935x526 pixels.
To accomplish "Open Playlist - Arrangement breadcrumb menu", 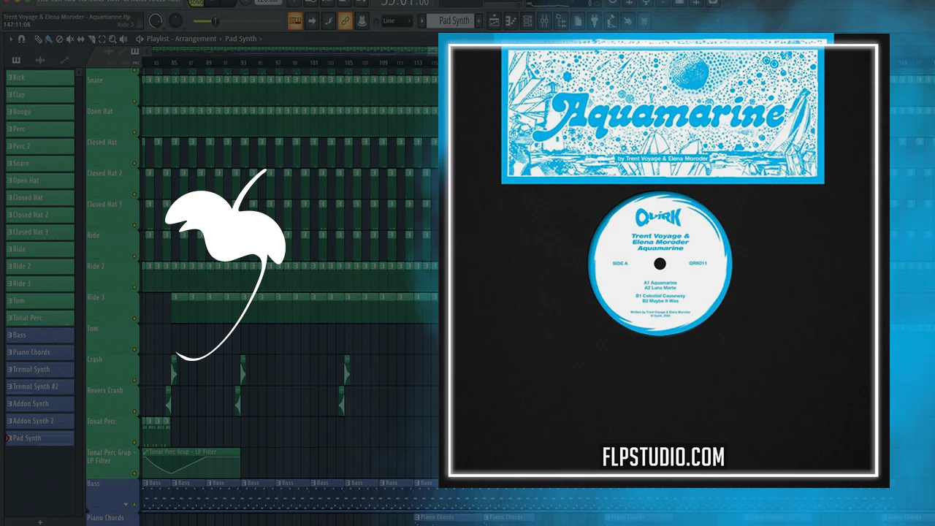I will tap(181, 39).
